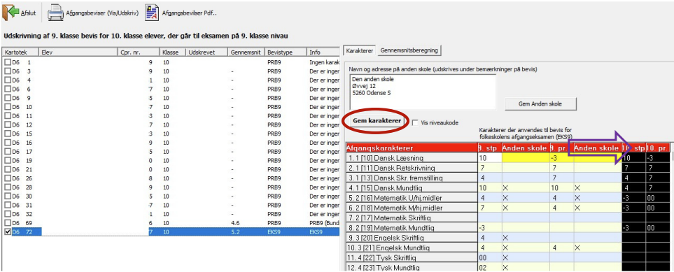Click the Afgangsbeviser Pdf.. label
Screen dimensions: 674x272
pyautogui.click(x=189, y=13)
